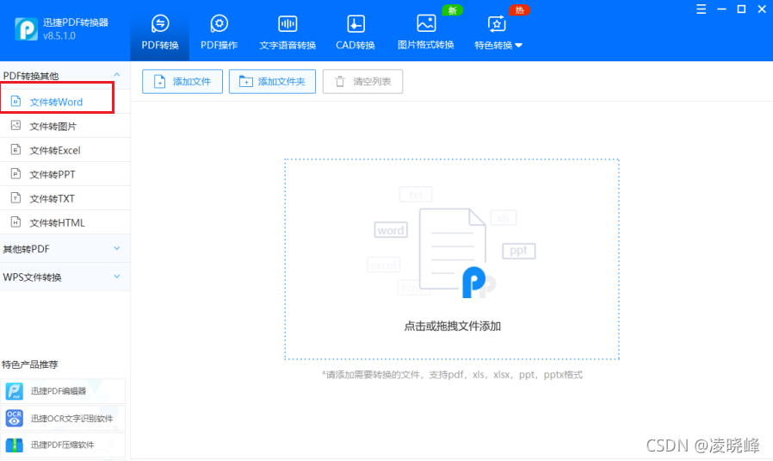Viewport: 773px width, 461px height.
Task: Select 文件转TXT in sidebar
Action: [65, 198]
